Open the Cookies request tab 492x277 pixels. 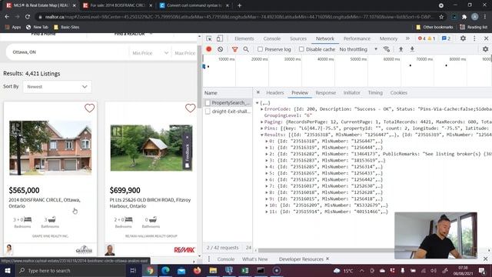[x=398, y=92]
